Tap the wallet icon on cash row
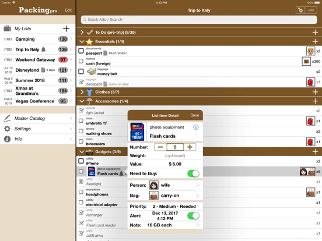This screenshot has width=322, height=241. 306,61
